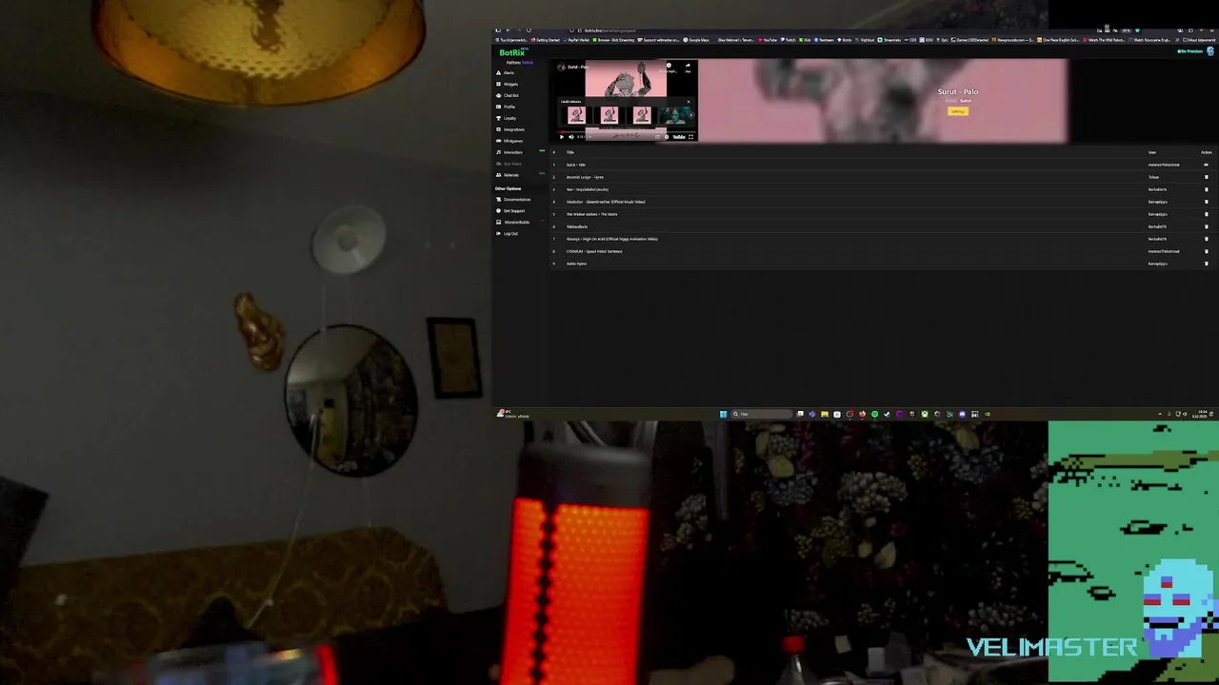Open Spotify from the taskbar
The width and height of the screenshot is (1219, 685).
pyautogui.click(x=874, y=414)
